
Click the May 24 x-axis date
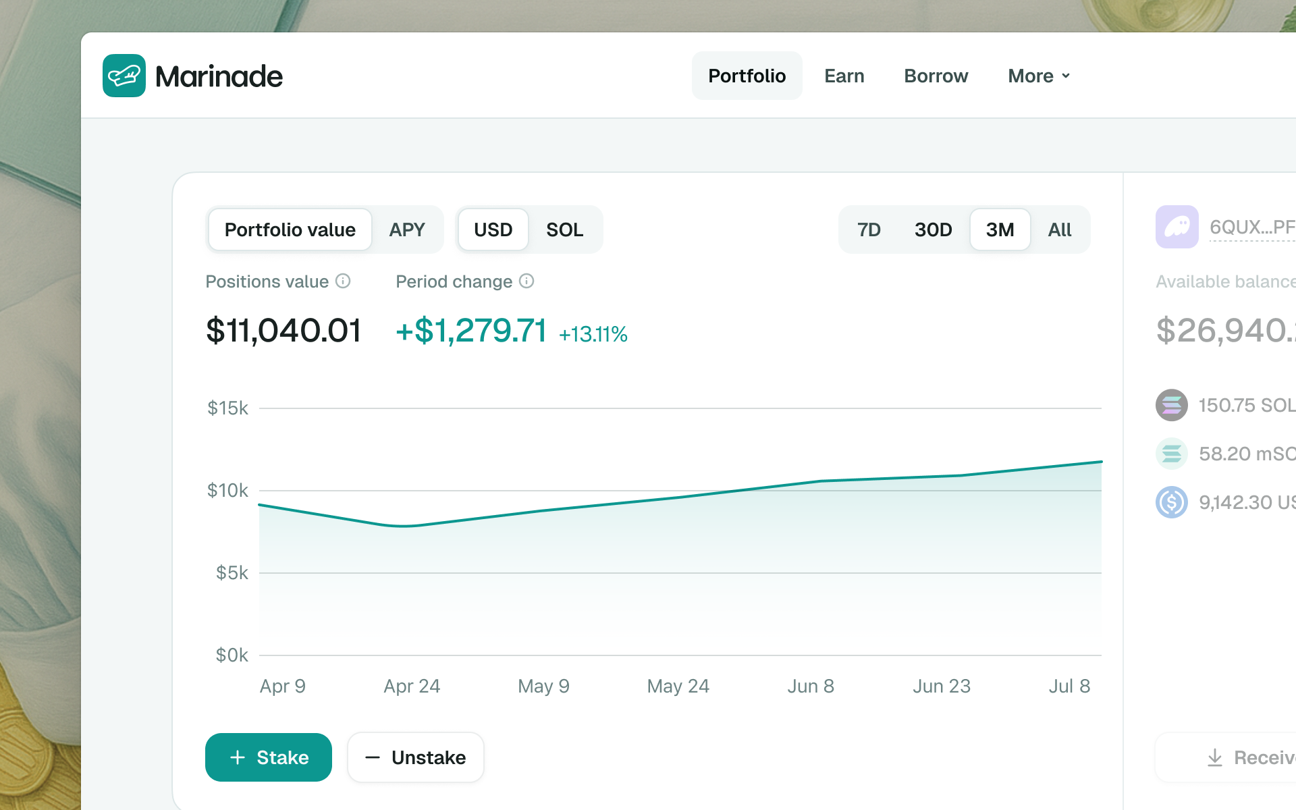tap(678, 686)
